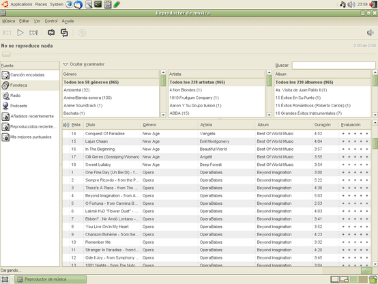Open the System panel menu
Viewport: 378px width, 284px height.
57,4
